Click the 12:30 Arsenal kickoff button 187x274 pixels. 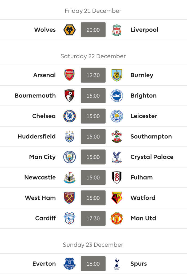click(x=93, y=75)
